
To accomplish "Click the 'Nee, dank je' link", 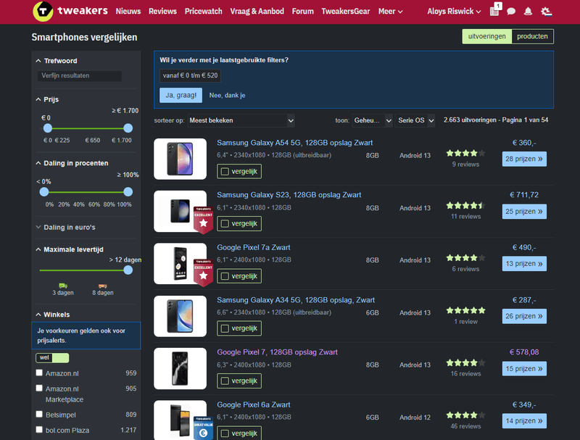I will (x=227, y=96).
